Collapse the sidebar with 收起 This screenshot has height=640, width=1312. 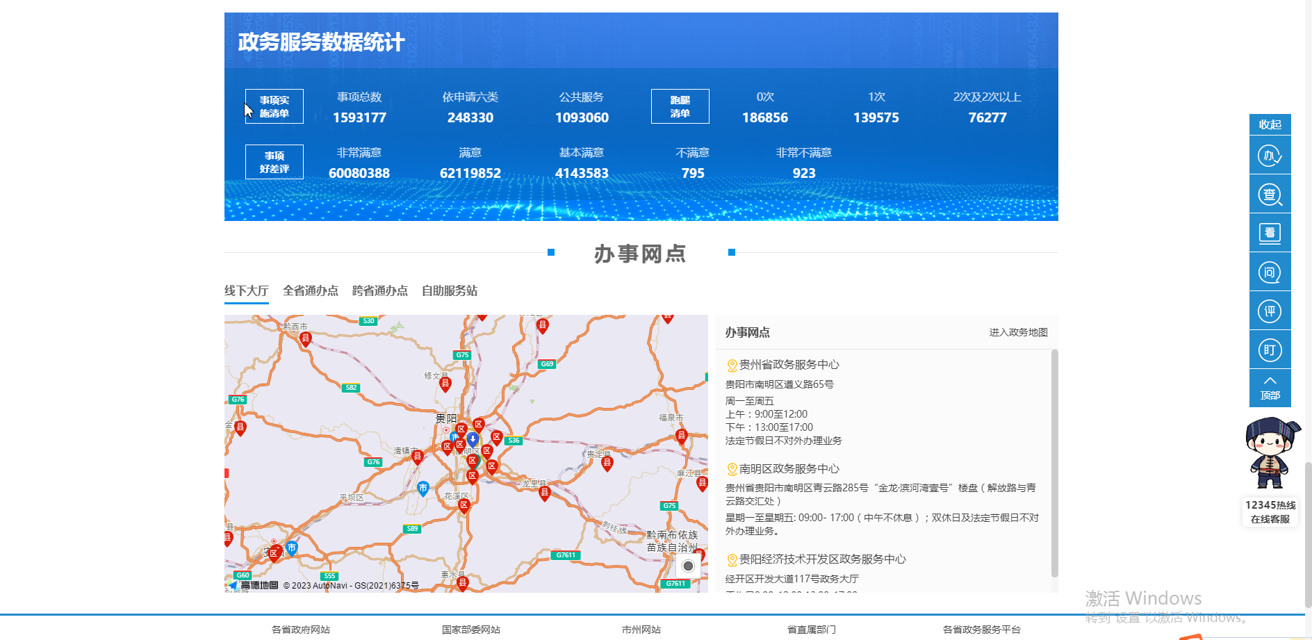(x=1270, y=124)
